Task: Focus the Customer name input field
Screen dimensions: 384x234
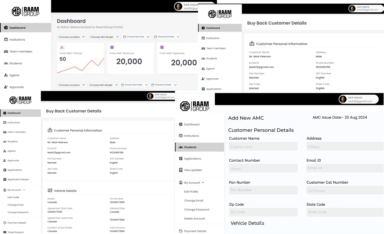Action: pos(263,147)
